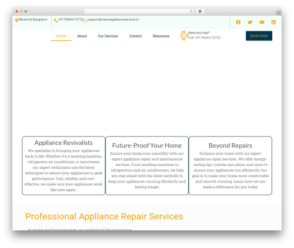Screen dimensions: 294x248
Task: Reload the page with the refresh icon
Action: pyautogui.click(x=191, y=11)
